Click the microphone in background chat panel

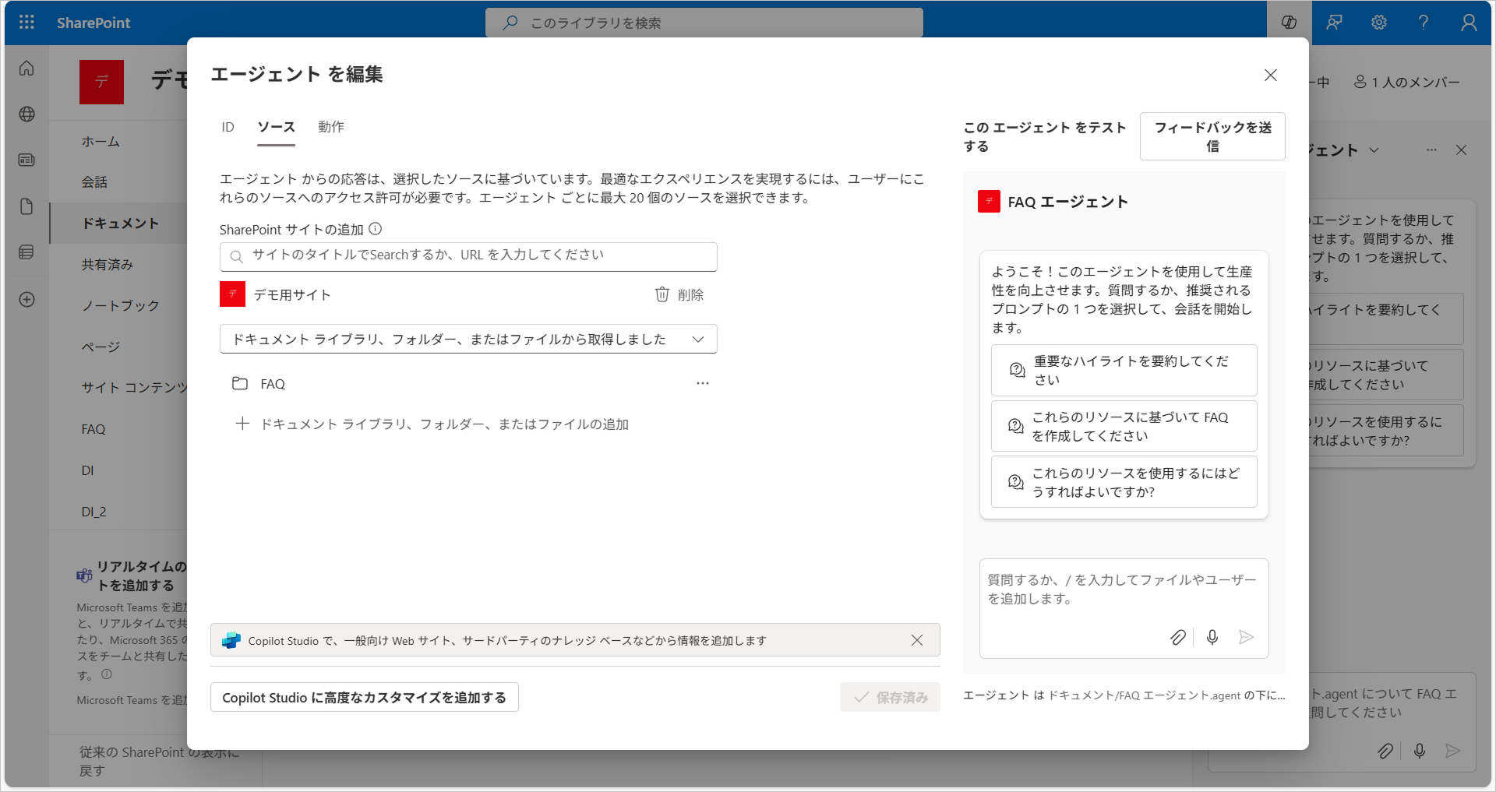[1420, 751]
